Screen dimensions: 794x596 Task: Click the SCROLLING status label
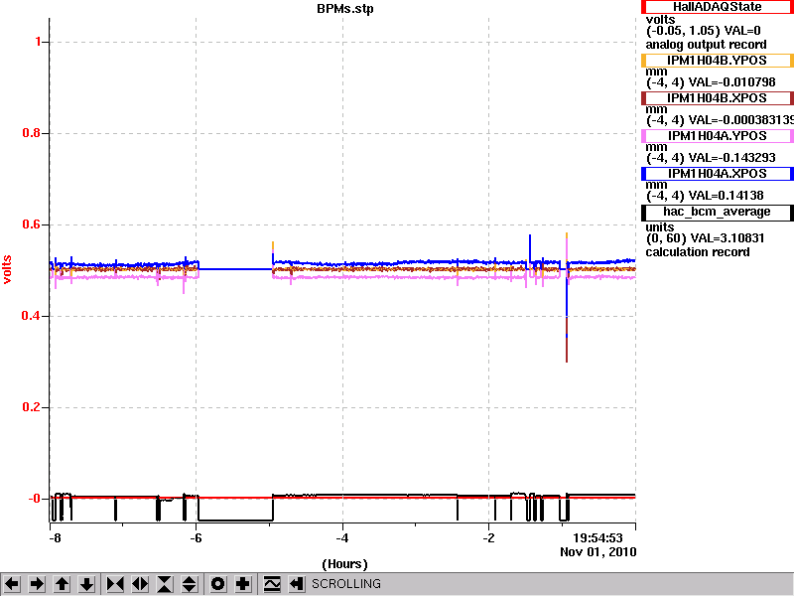point(345,584)
